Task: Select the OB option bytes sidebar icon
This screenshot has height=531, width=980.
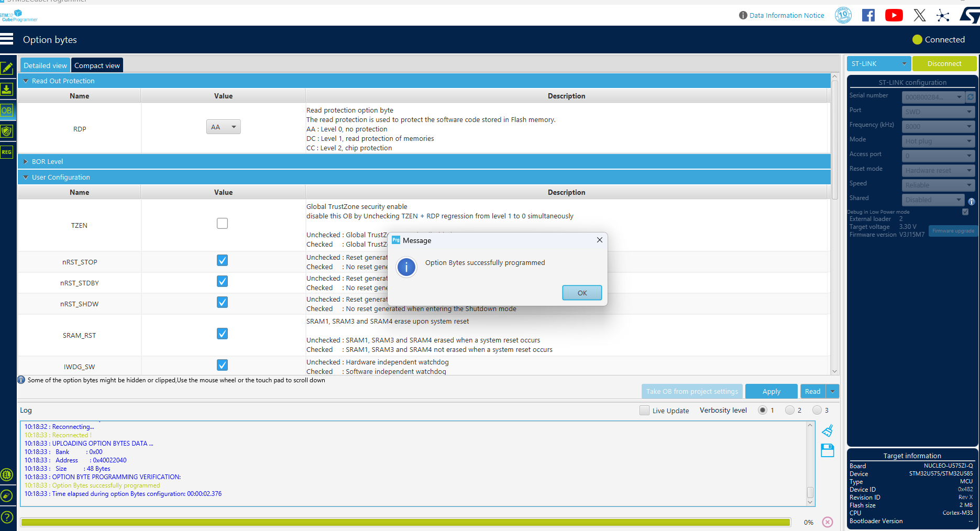Action: coord(7,110)
